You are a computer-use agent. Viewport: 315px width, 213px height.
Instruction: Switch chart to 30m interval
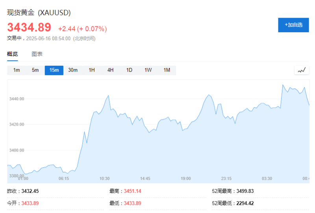tap(73, 70)
